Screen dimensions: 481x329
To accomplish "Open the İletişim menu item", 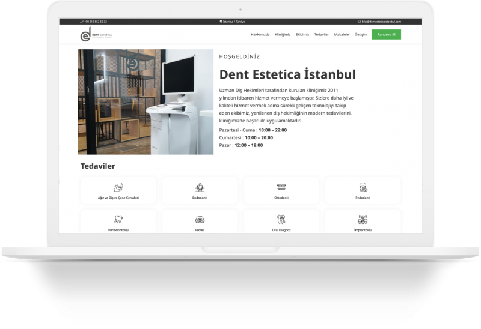I will point(361,35).
